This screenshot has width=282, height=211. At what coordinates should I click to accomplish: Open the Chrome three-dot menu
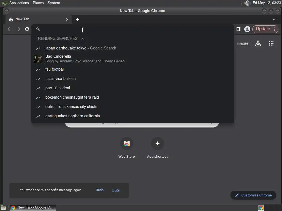tap(275, 29)
